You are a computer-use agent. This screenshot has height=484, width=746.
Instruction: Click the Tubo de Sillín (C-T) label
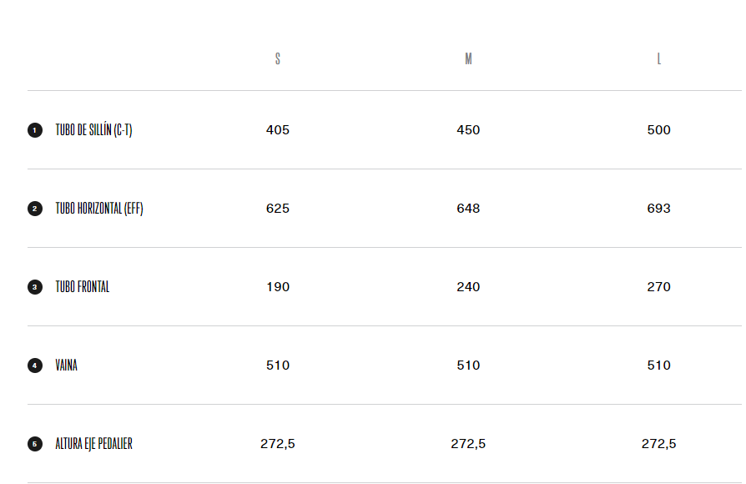(93, 130)
